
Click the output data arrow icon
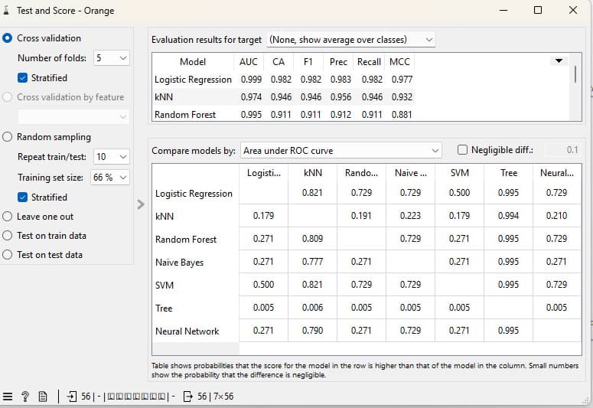(x=187, y=397)
